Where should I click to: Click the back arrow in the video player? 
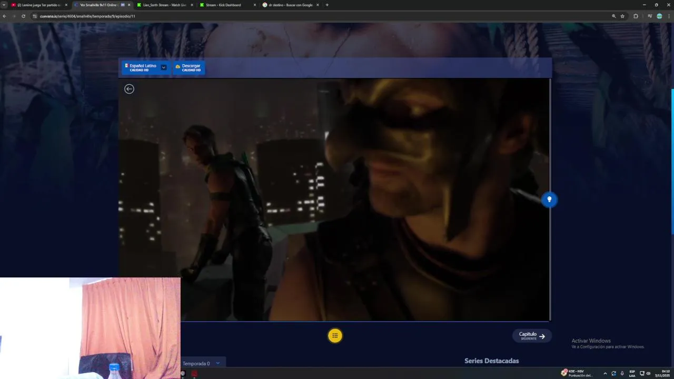pyautogui.click(x=129, y=89)
